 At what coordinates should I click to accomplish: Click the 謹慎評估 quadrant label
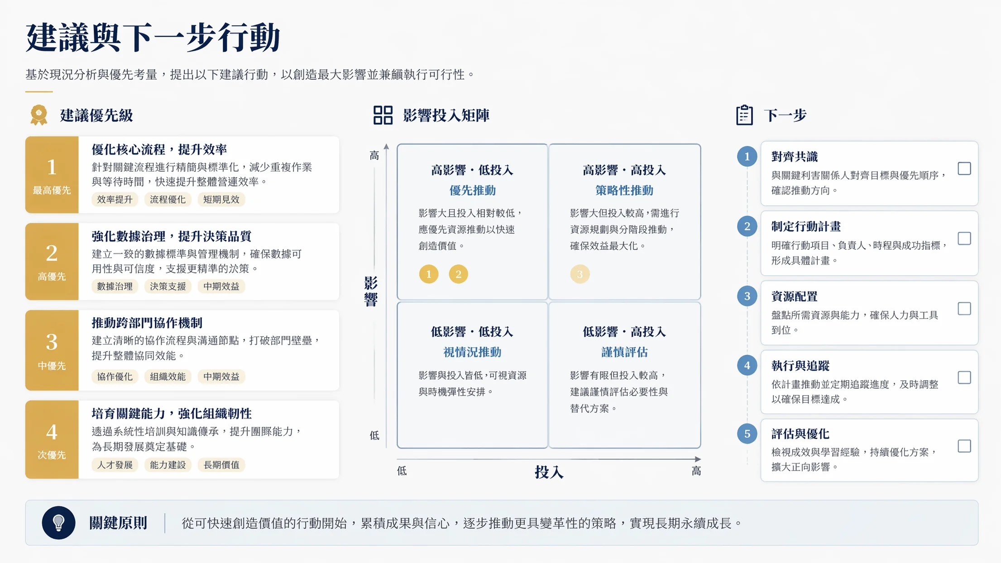point(624,352)
